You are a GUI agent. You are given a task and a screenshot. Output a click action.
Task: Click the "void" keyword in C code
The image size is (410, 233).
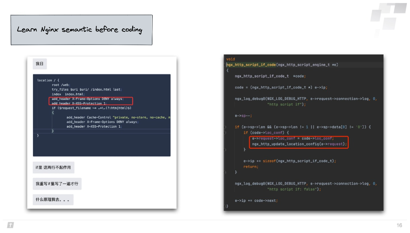click(x=230, y=59)
